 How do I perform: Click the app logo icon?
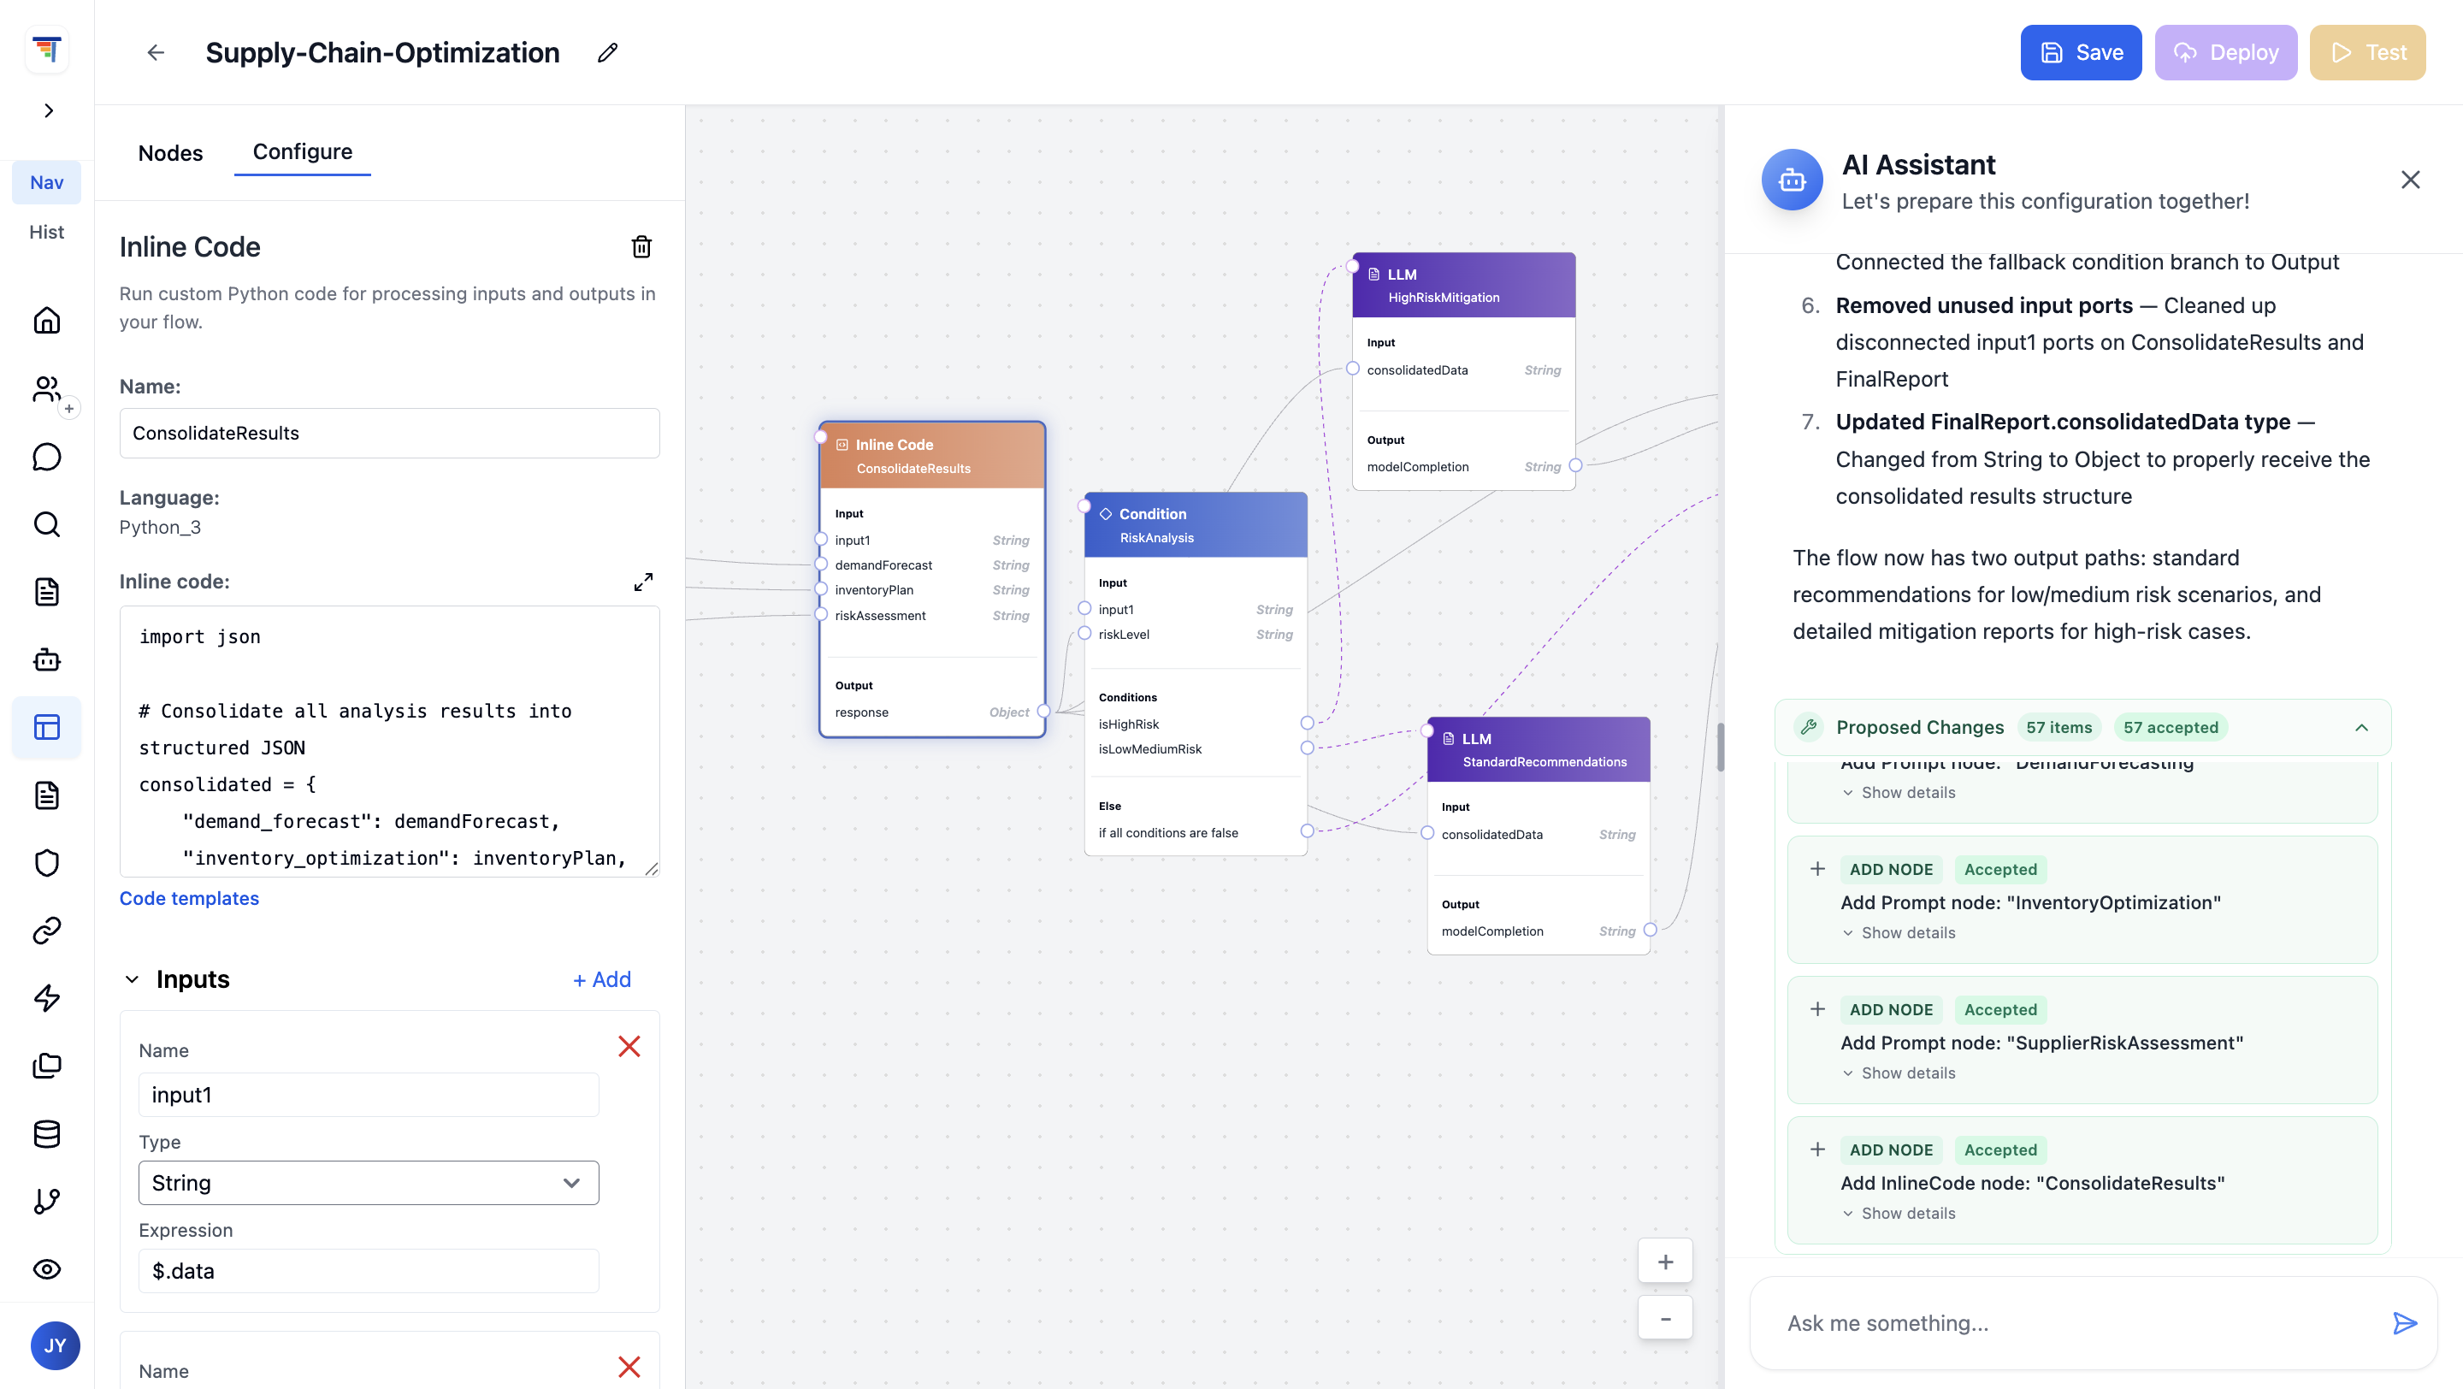click(46, 50)
